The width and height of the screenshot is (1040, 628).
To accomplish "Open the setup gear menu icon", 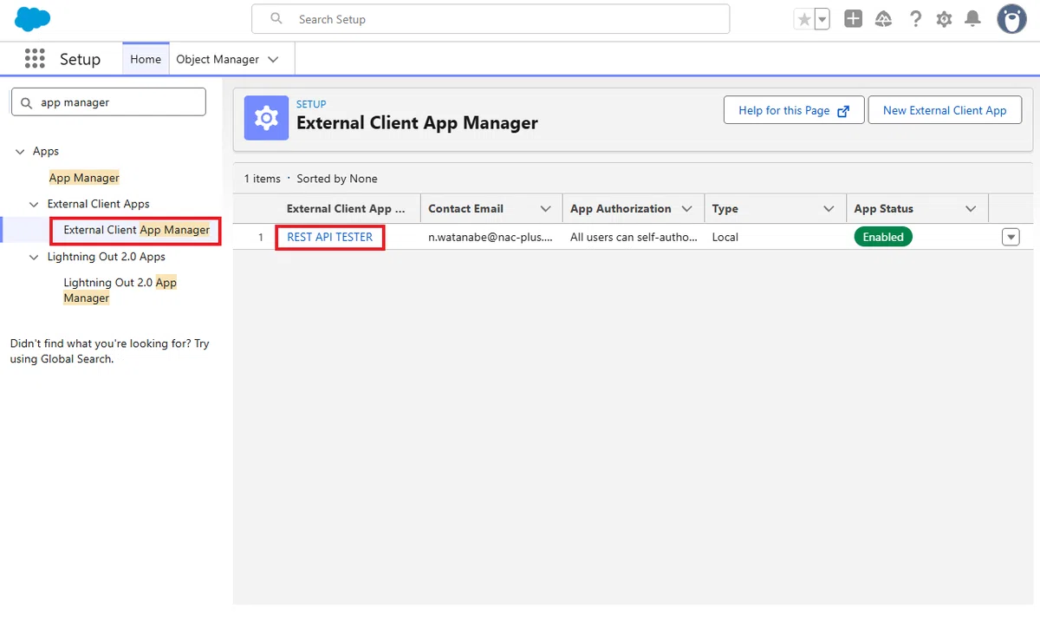I will tap(944, 19).
